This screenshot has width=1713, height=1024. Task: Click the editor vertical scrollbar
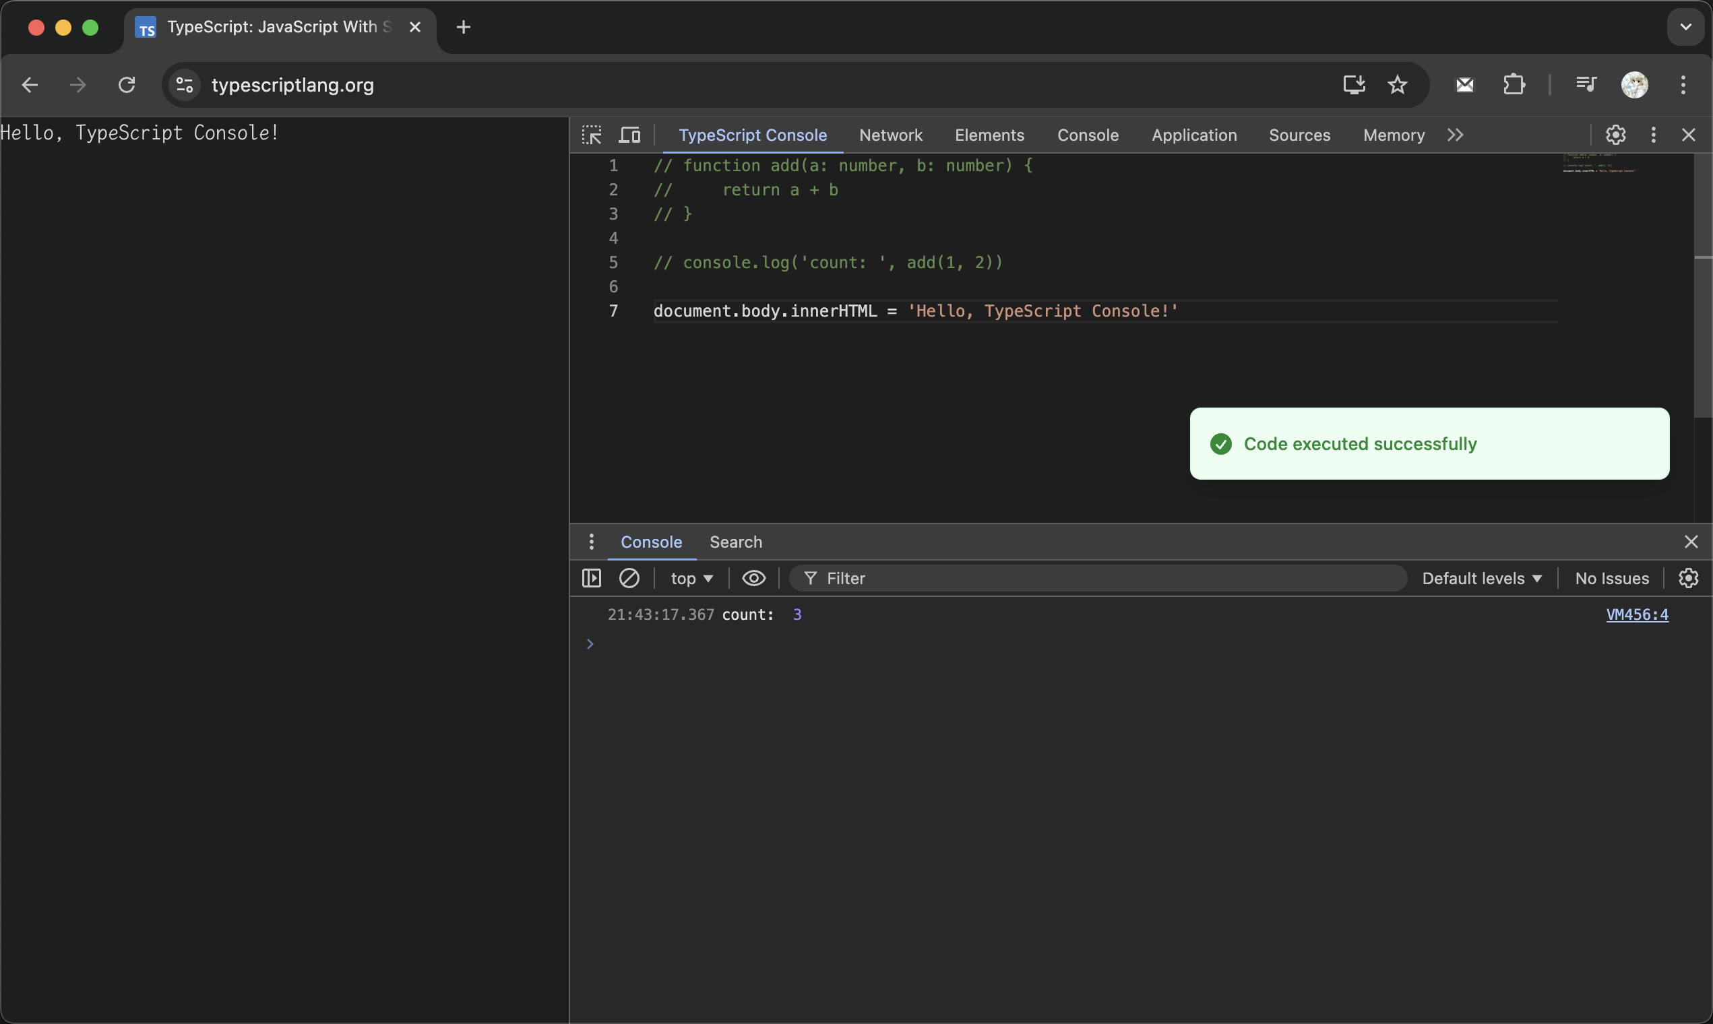pos(1703,285)
